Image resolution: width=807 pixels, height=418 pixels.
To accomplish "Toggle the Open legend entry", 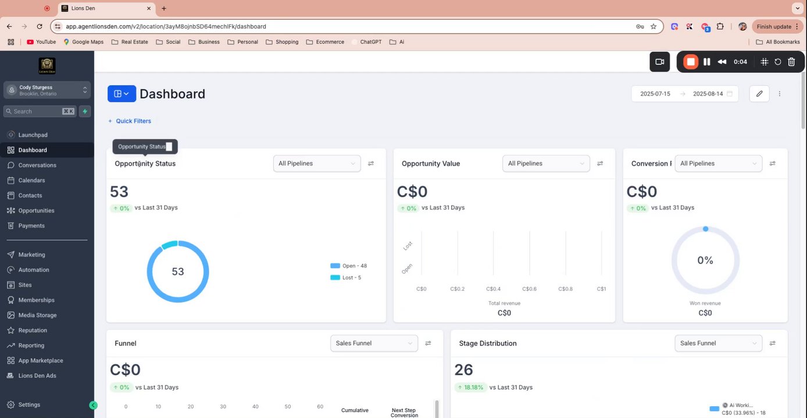I will (349, 266).
